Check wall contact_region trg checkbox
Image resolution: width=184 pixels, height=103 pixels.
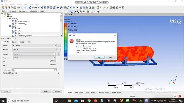[x=13, y=35]
